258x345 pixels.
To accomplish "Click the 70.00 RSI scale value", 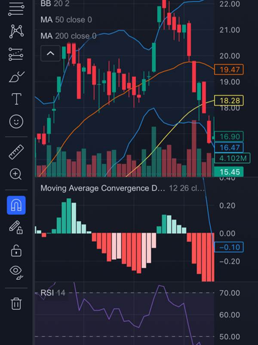I will pyautogui.click(x=229, y=293).
